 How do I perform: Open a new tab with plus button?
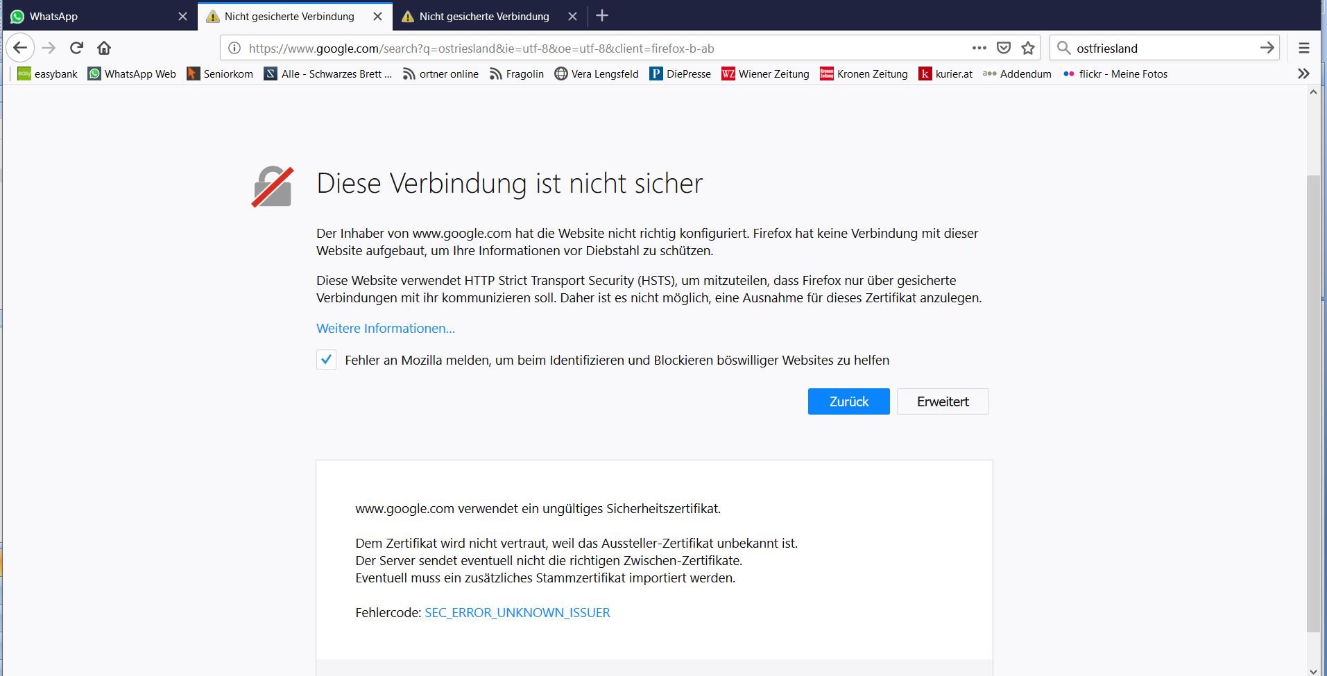tap(602, 16)
